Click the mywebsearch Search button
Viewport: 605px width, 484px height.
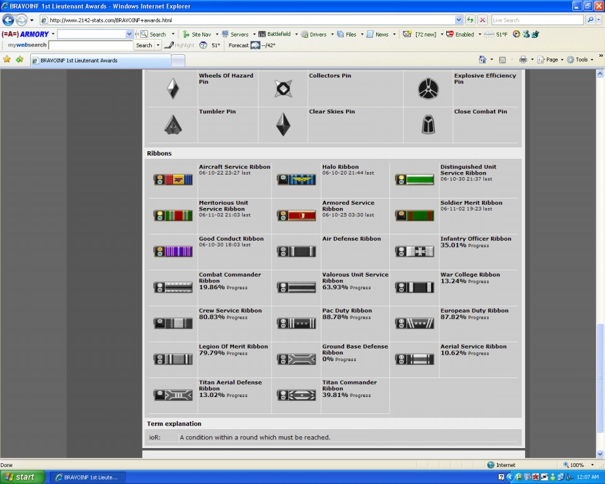pyautogui.click(x=144, y=45)
